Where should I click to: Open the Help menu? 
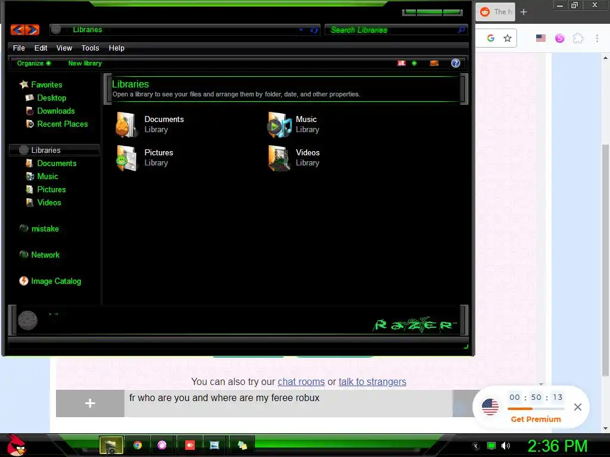[x=116, y=48]
